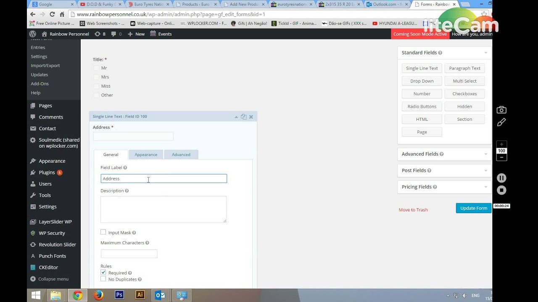Open Pages in the admin sidebar
The image size is (538, 302).
coord(45,106)
